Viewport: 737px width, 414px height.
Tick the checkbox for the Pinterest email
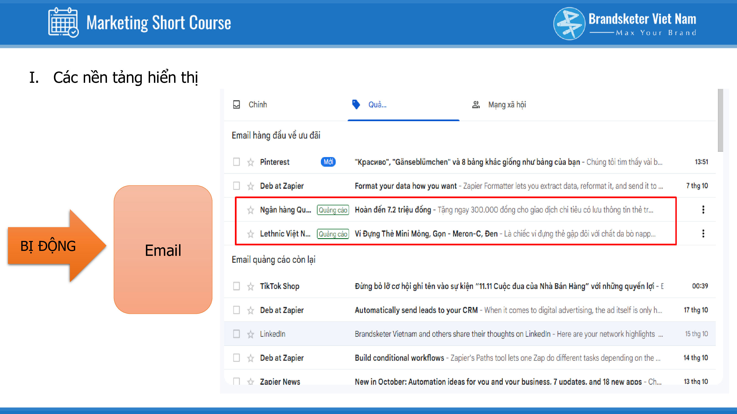[x=236, y=162]
